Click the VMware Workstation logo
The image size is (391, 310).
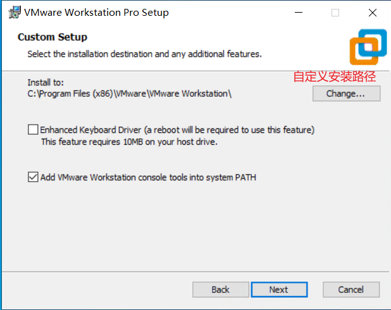click(368, 46)
